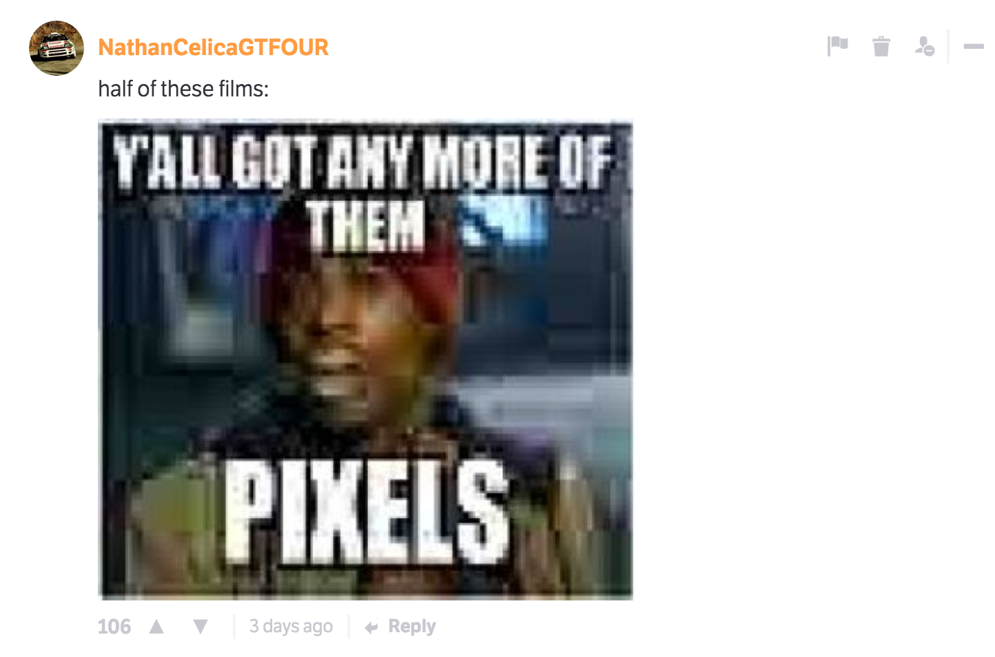Select the 'half of these films:' comment text
Viewport: 995px width, 657px height.
[x=183, y=89]
